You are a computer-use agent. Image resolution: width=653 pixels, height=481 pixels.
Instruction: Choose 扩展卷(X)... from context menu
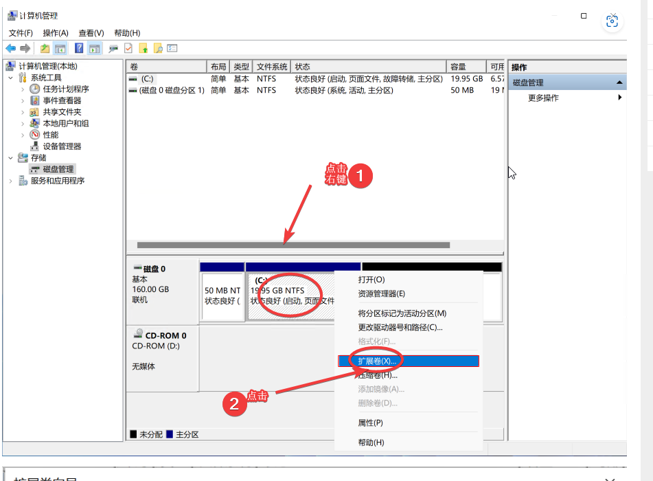click(378, 361)
